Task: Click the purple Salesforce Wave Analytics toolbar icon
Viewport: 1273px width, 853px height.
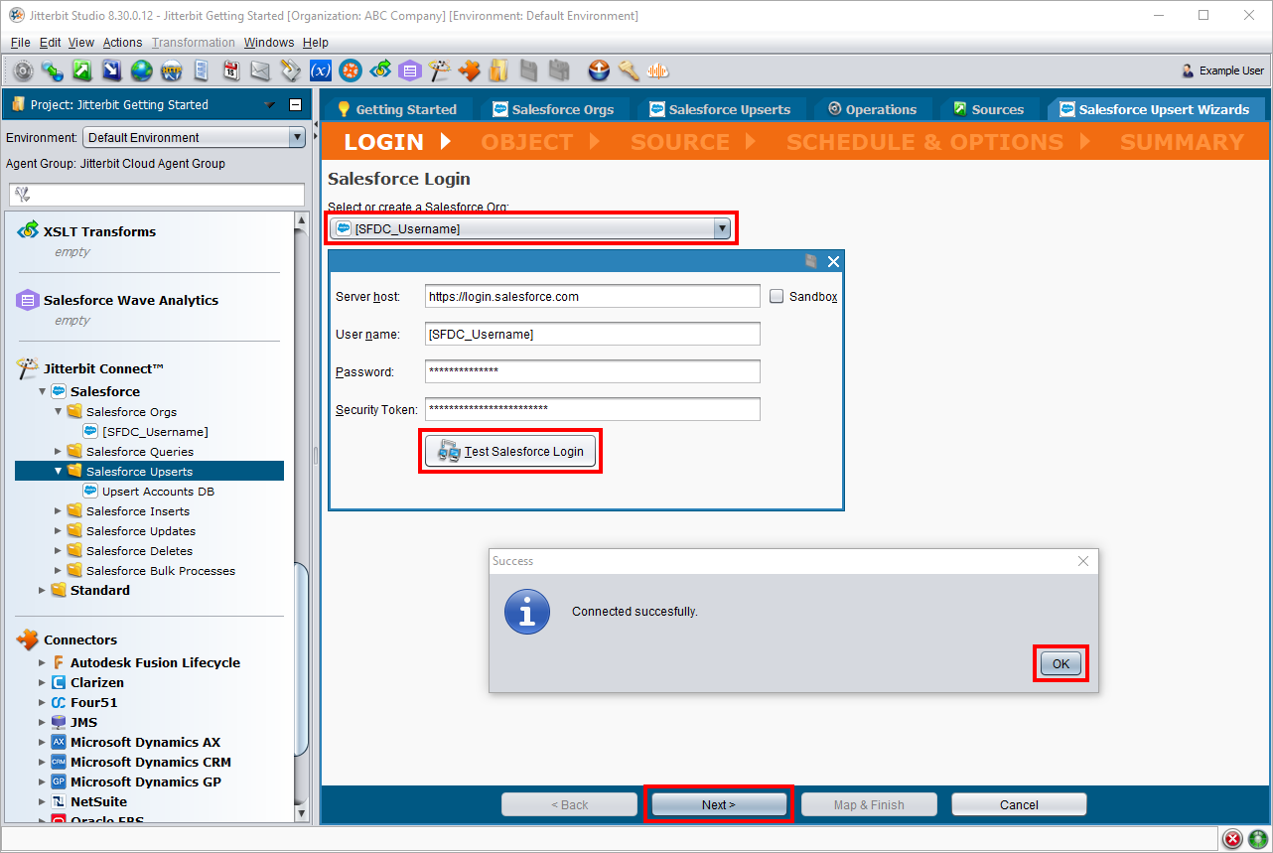Action: pos(409,71)
